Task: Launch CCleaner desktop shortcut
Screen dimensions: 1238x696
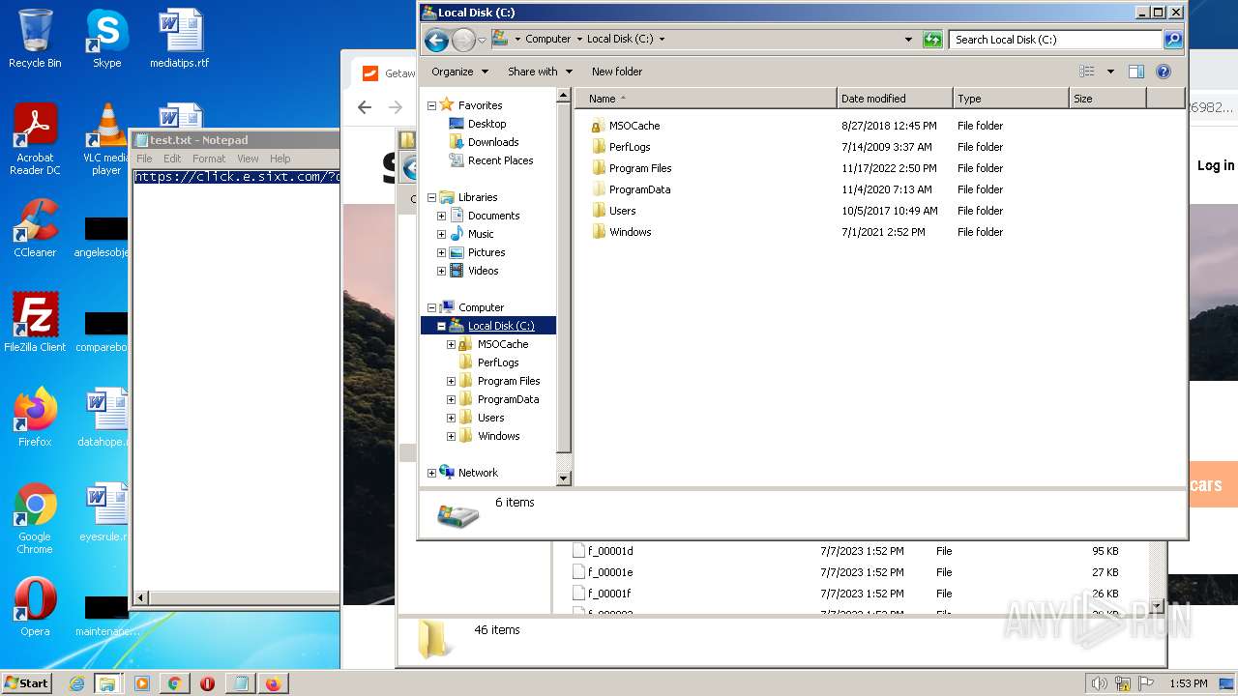Action: pos(35,228)
